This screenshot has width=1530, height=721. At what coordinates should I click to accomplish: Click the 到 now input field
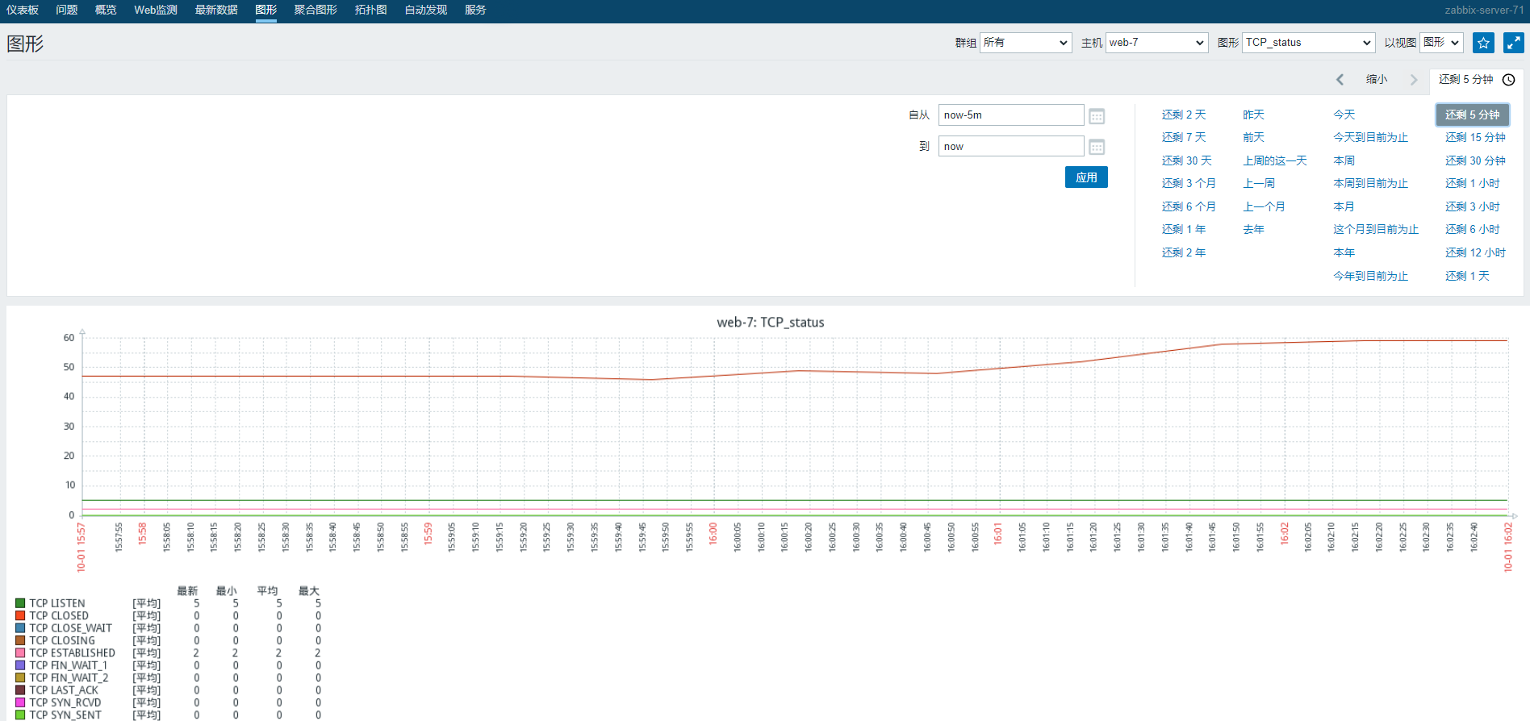(x=1011, y=147)
